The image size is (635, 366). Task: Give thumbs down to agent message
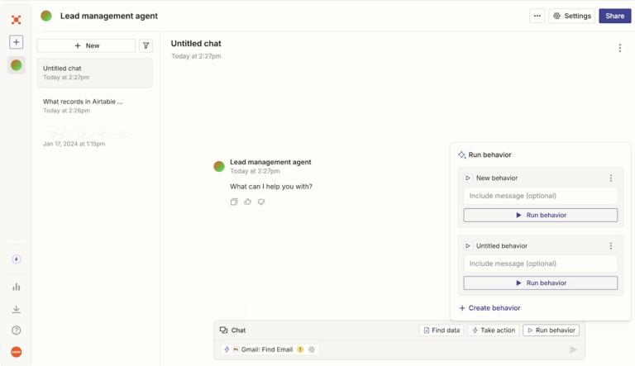point(261,202)
